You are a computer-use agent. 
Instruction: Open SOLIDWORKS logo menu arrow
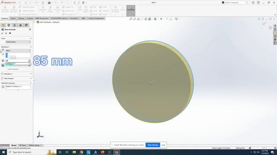tap(19, 3)
